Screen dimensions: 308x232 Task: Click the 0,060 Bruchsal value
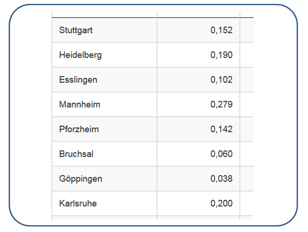(x=199, y=154)
